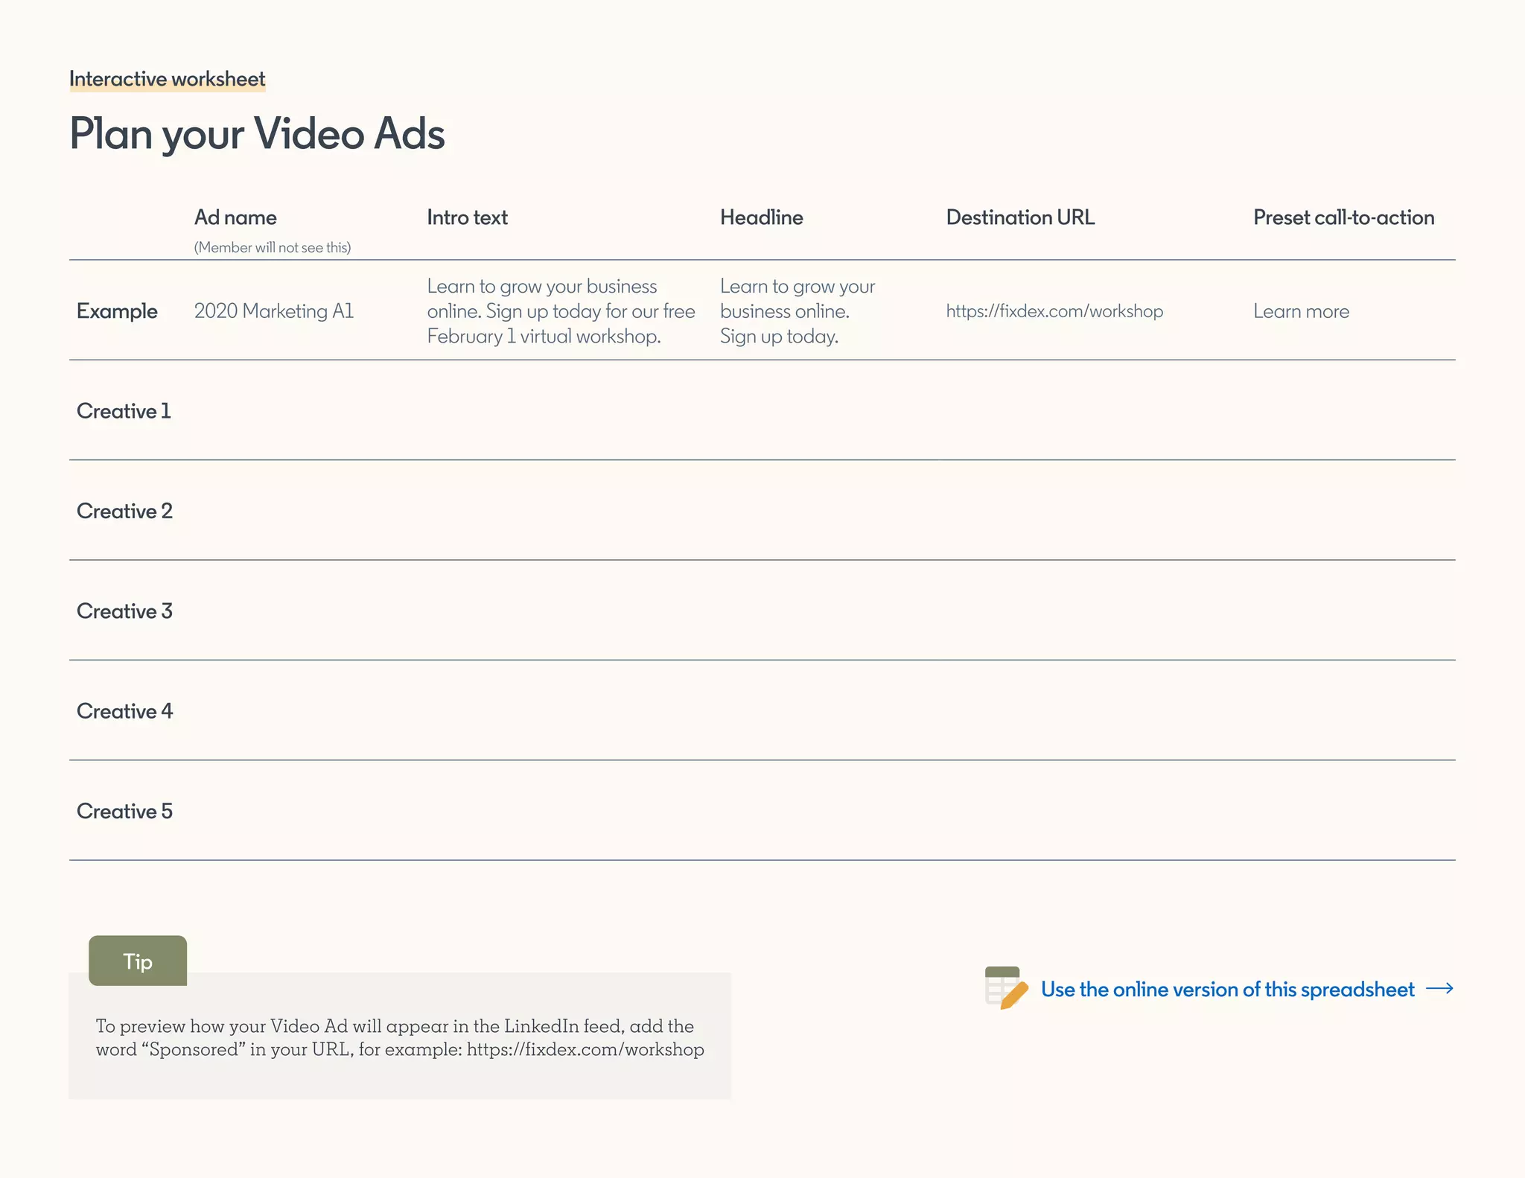Click the 'Interactive worksheet' label
The height and width of the screenshot is (1178, 1525).
167,79
